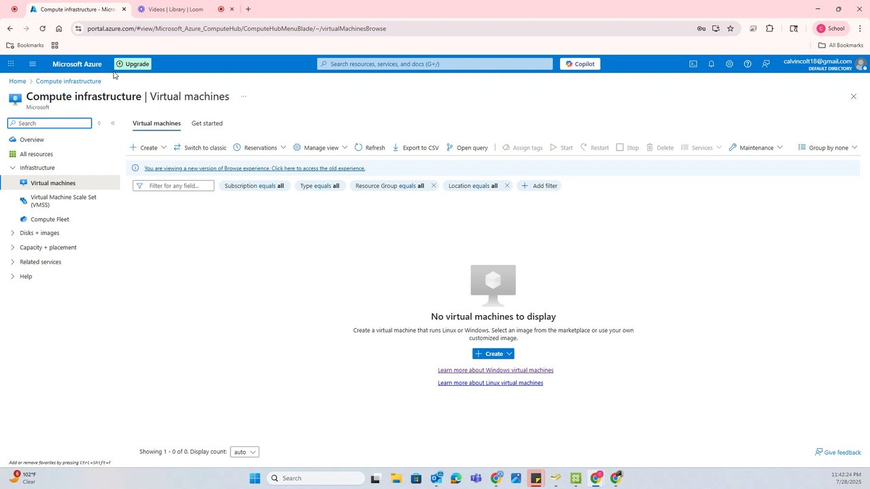Open the Type equals all filter

click(319, 185)
